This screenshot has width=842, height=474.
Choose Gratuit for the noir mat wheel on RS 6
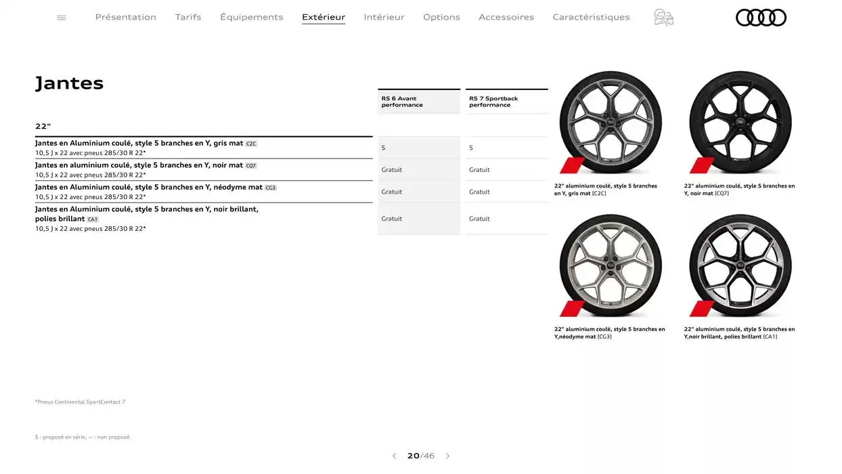(x=391, y=169)
